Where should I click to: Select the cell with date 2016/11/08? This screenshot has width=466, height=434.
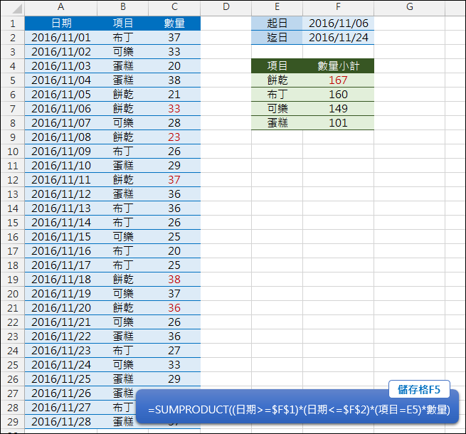pyautogui.click(x=61, y=137)
